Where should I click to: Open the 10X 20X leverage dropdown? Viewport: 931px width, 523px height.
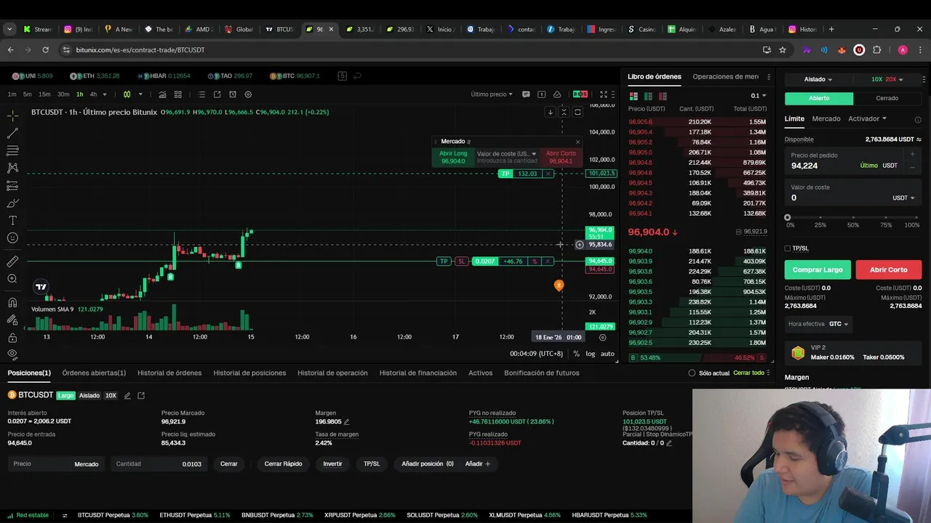pyautogui.click(x=887, y=79)
